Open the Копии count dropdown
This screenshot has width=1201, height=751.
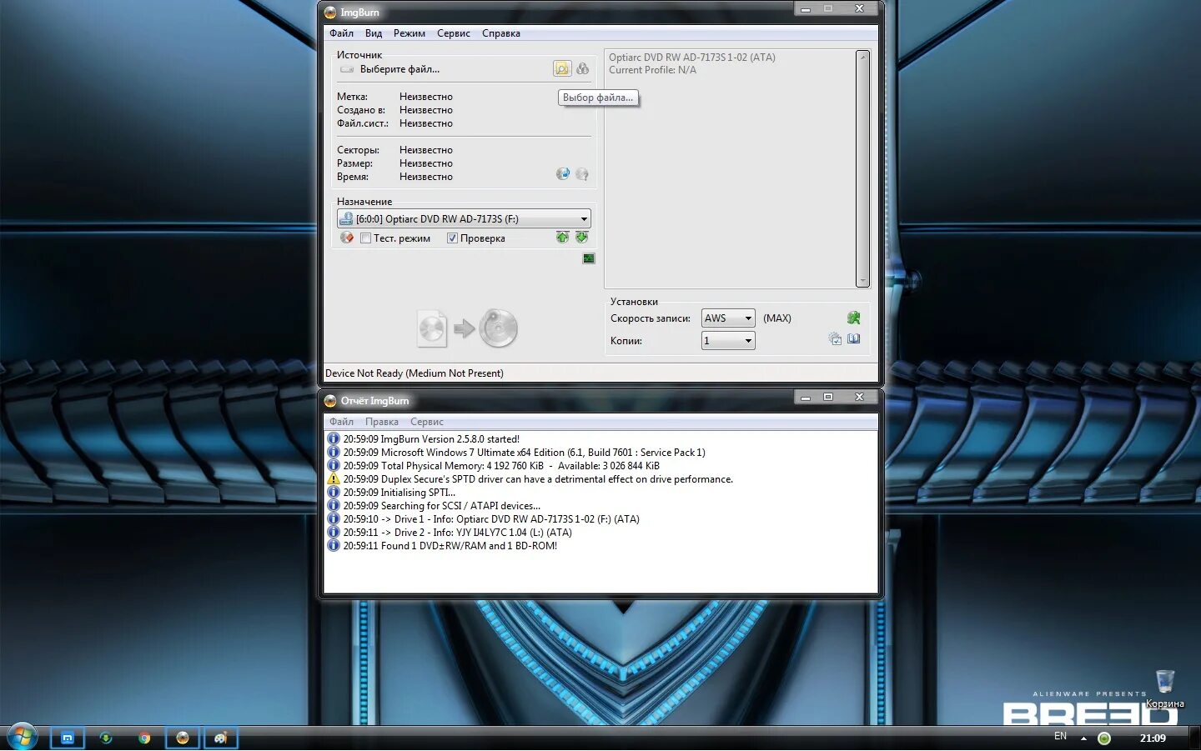pos(728,340)
